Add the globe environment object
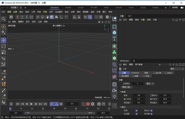 (114, 84)
